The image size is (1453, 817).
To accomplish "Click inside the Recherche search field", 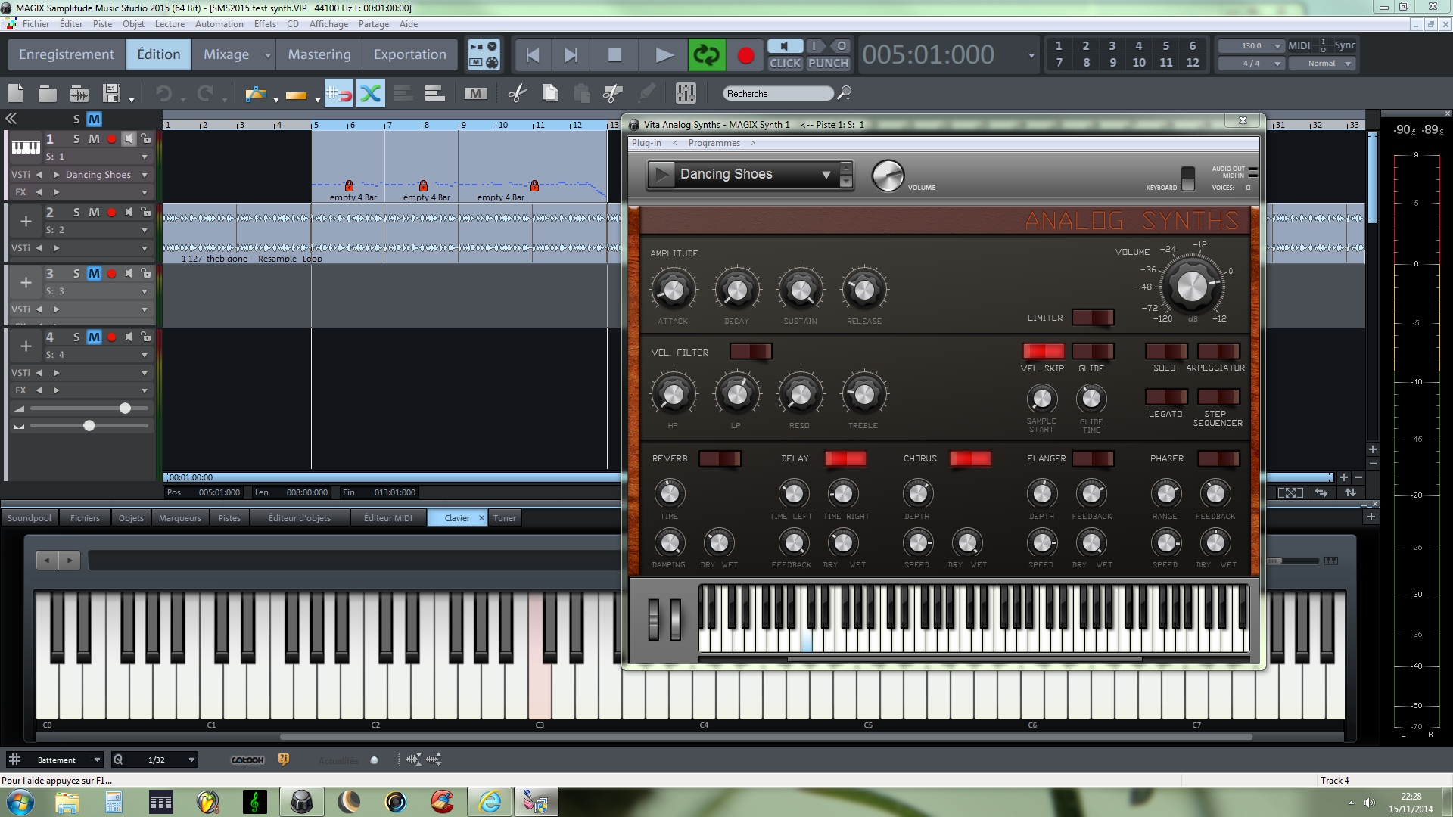I will [x=776, y=93].
